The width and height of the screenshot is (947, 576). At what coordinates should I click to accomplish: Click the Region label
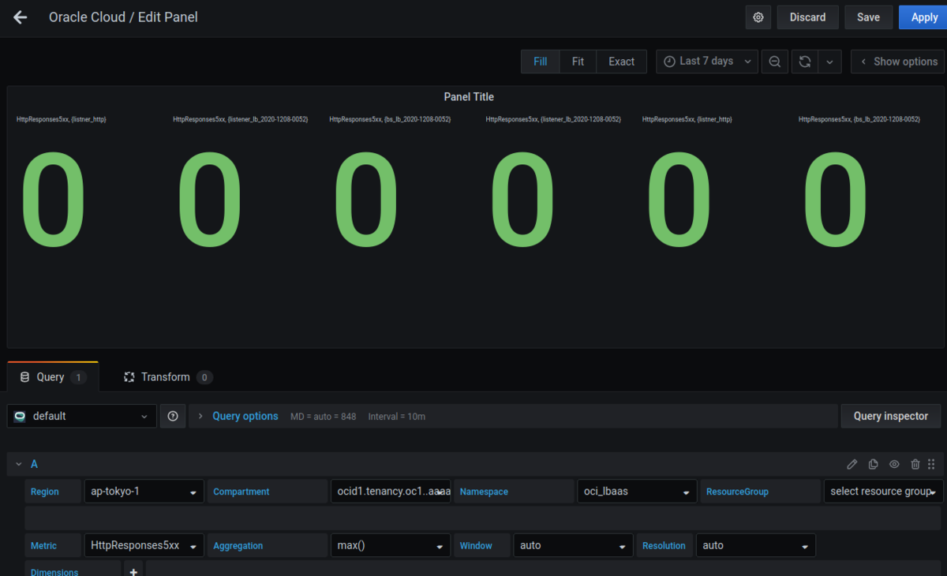45,492
